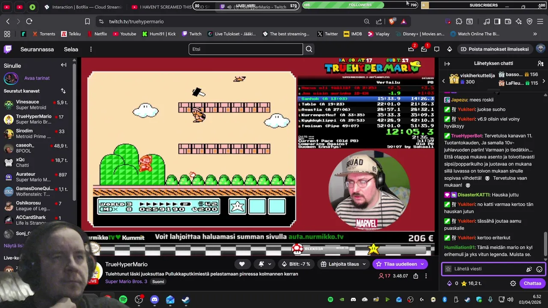Open the browser extensions puzzle icon
The image size is (548, 308).
(459, 21)
